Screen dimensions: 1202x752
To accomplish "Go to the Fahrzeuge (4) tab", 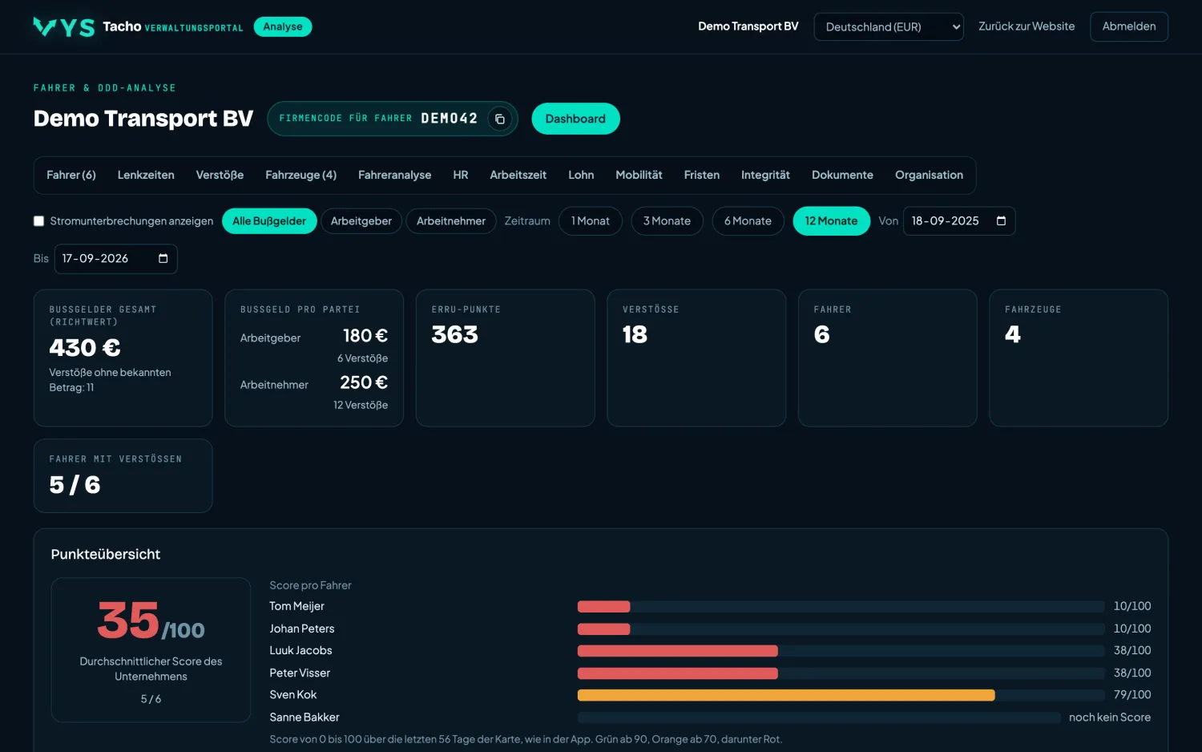I will point(301,175).
